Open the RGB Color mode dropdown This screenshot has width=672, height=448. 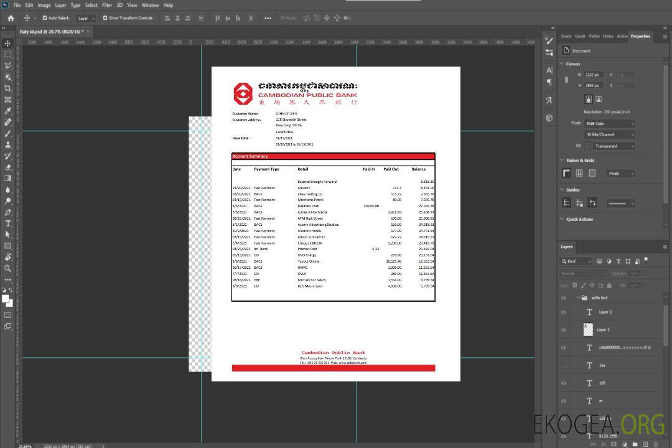(x=610, y=123)
